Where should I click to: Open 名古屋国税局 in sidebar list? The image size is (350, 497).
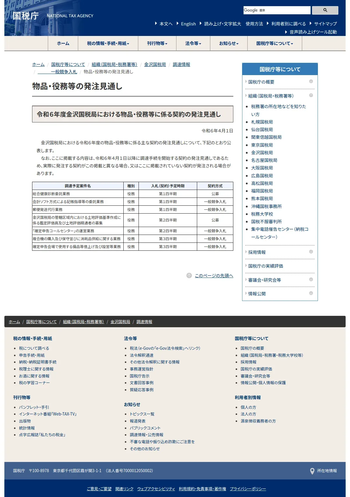(264, 160)
